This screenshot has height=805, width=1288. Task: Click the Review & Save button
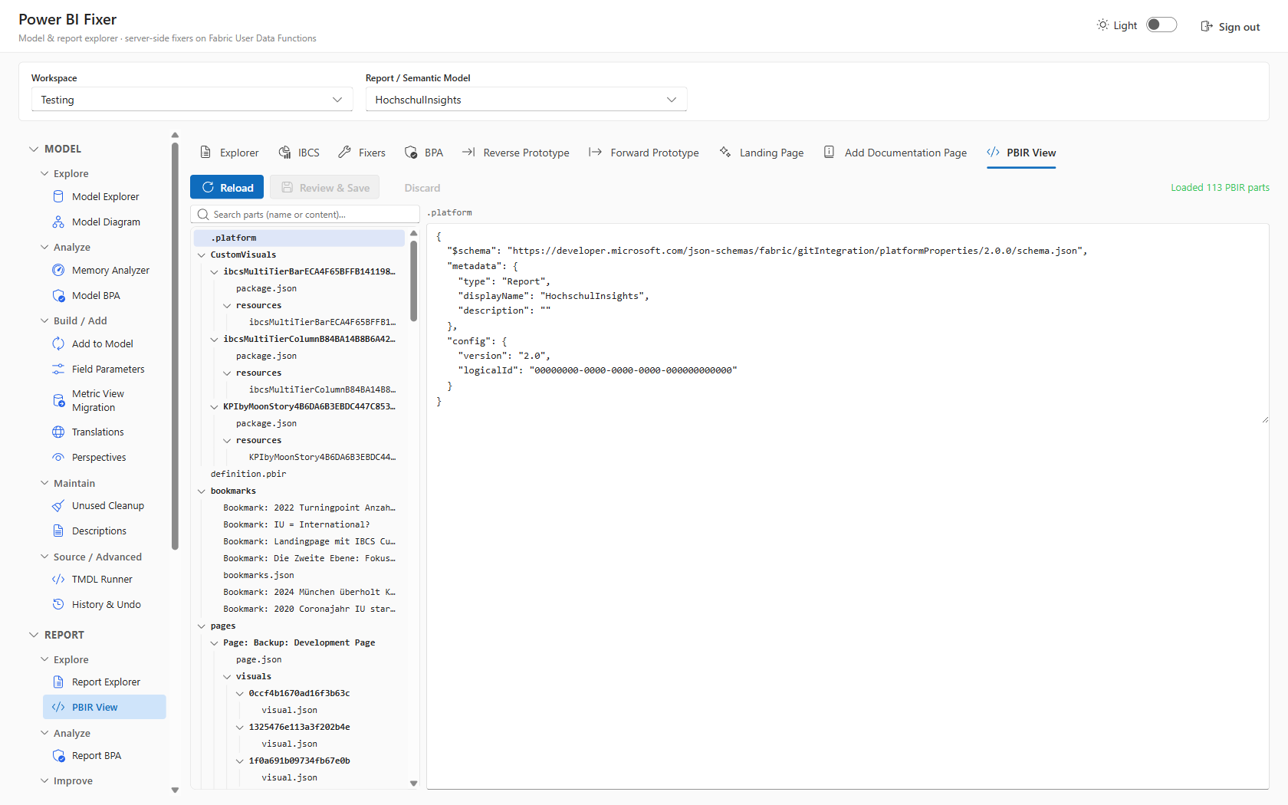point(326,188)
